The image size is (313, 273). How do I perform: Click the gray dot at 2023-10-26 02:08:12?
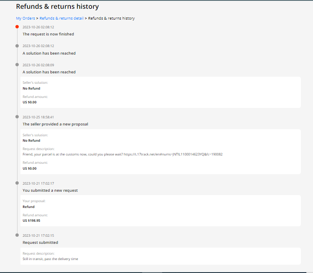tap(17, 46)
